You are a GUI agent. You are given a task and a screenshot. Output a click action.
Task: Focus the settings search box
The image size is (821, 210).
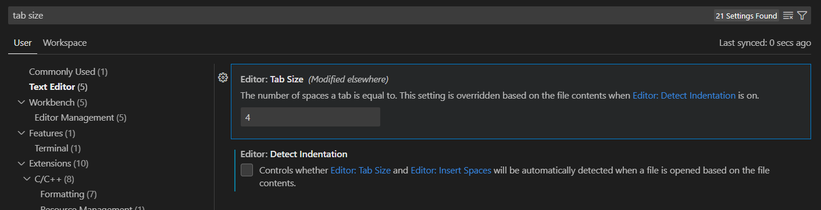pyautogui.click(x=360, y=16)
